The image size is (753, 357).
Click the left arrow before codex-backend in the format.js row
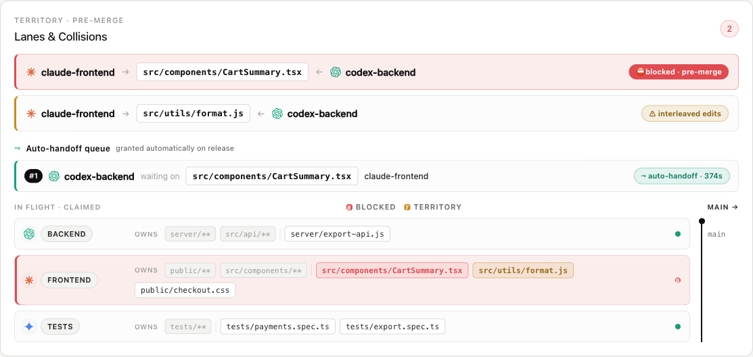point(260,114)
